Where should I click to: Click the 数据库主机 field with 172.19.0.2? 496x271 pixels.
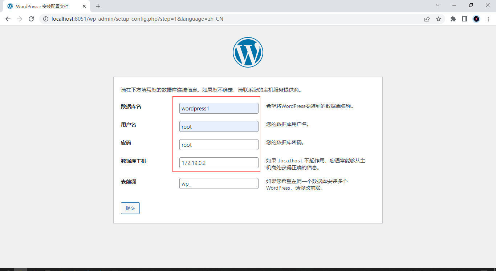219,163
